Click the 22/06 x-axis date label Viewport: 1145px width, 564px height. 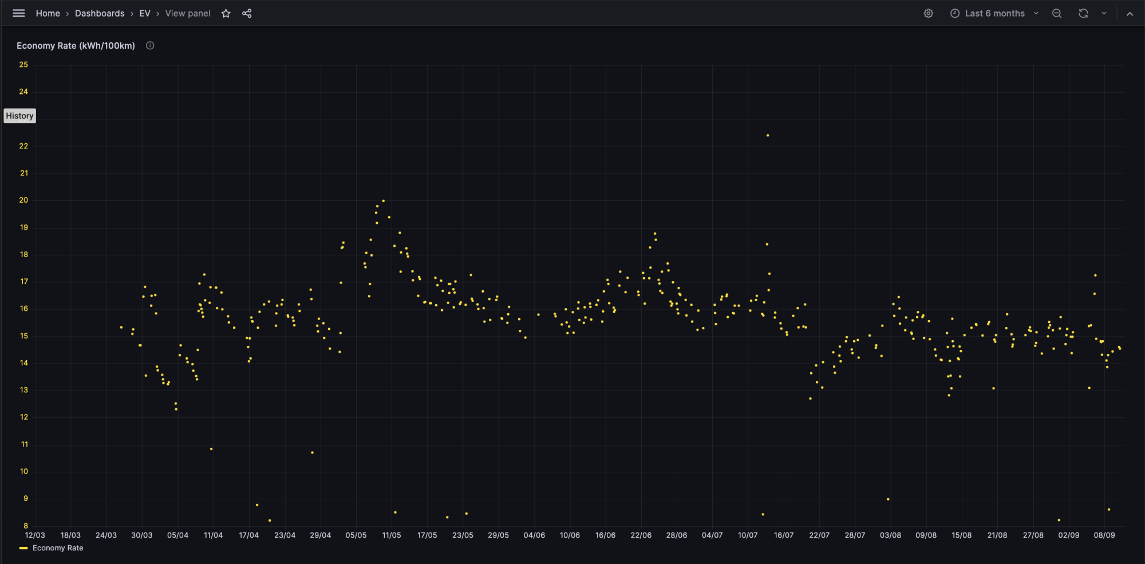(641, 535)
